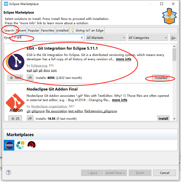
Task: Install the Nodeclipse Git Addon
Action: (163, 118)
